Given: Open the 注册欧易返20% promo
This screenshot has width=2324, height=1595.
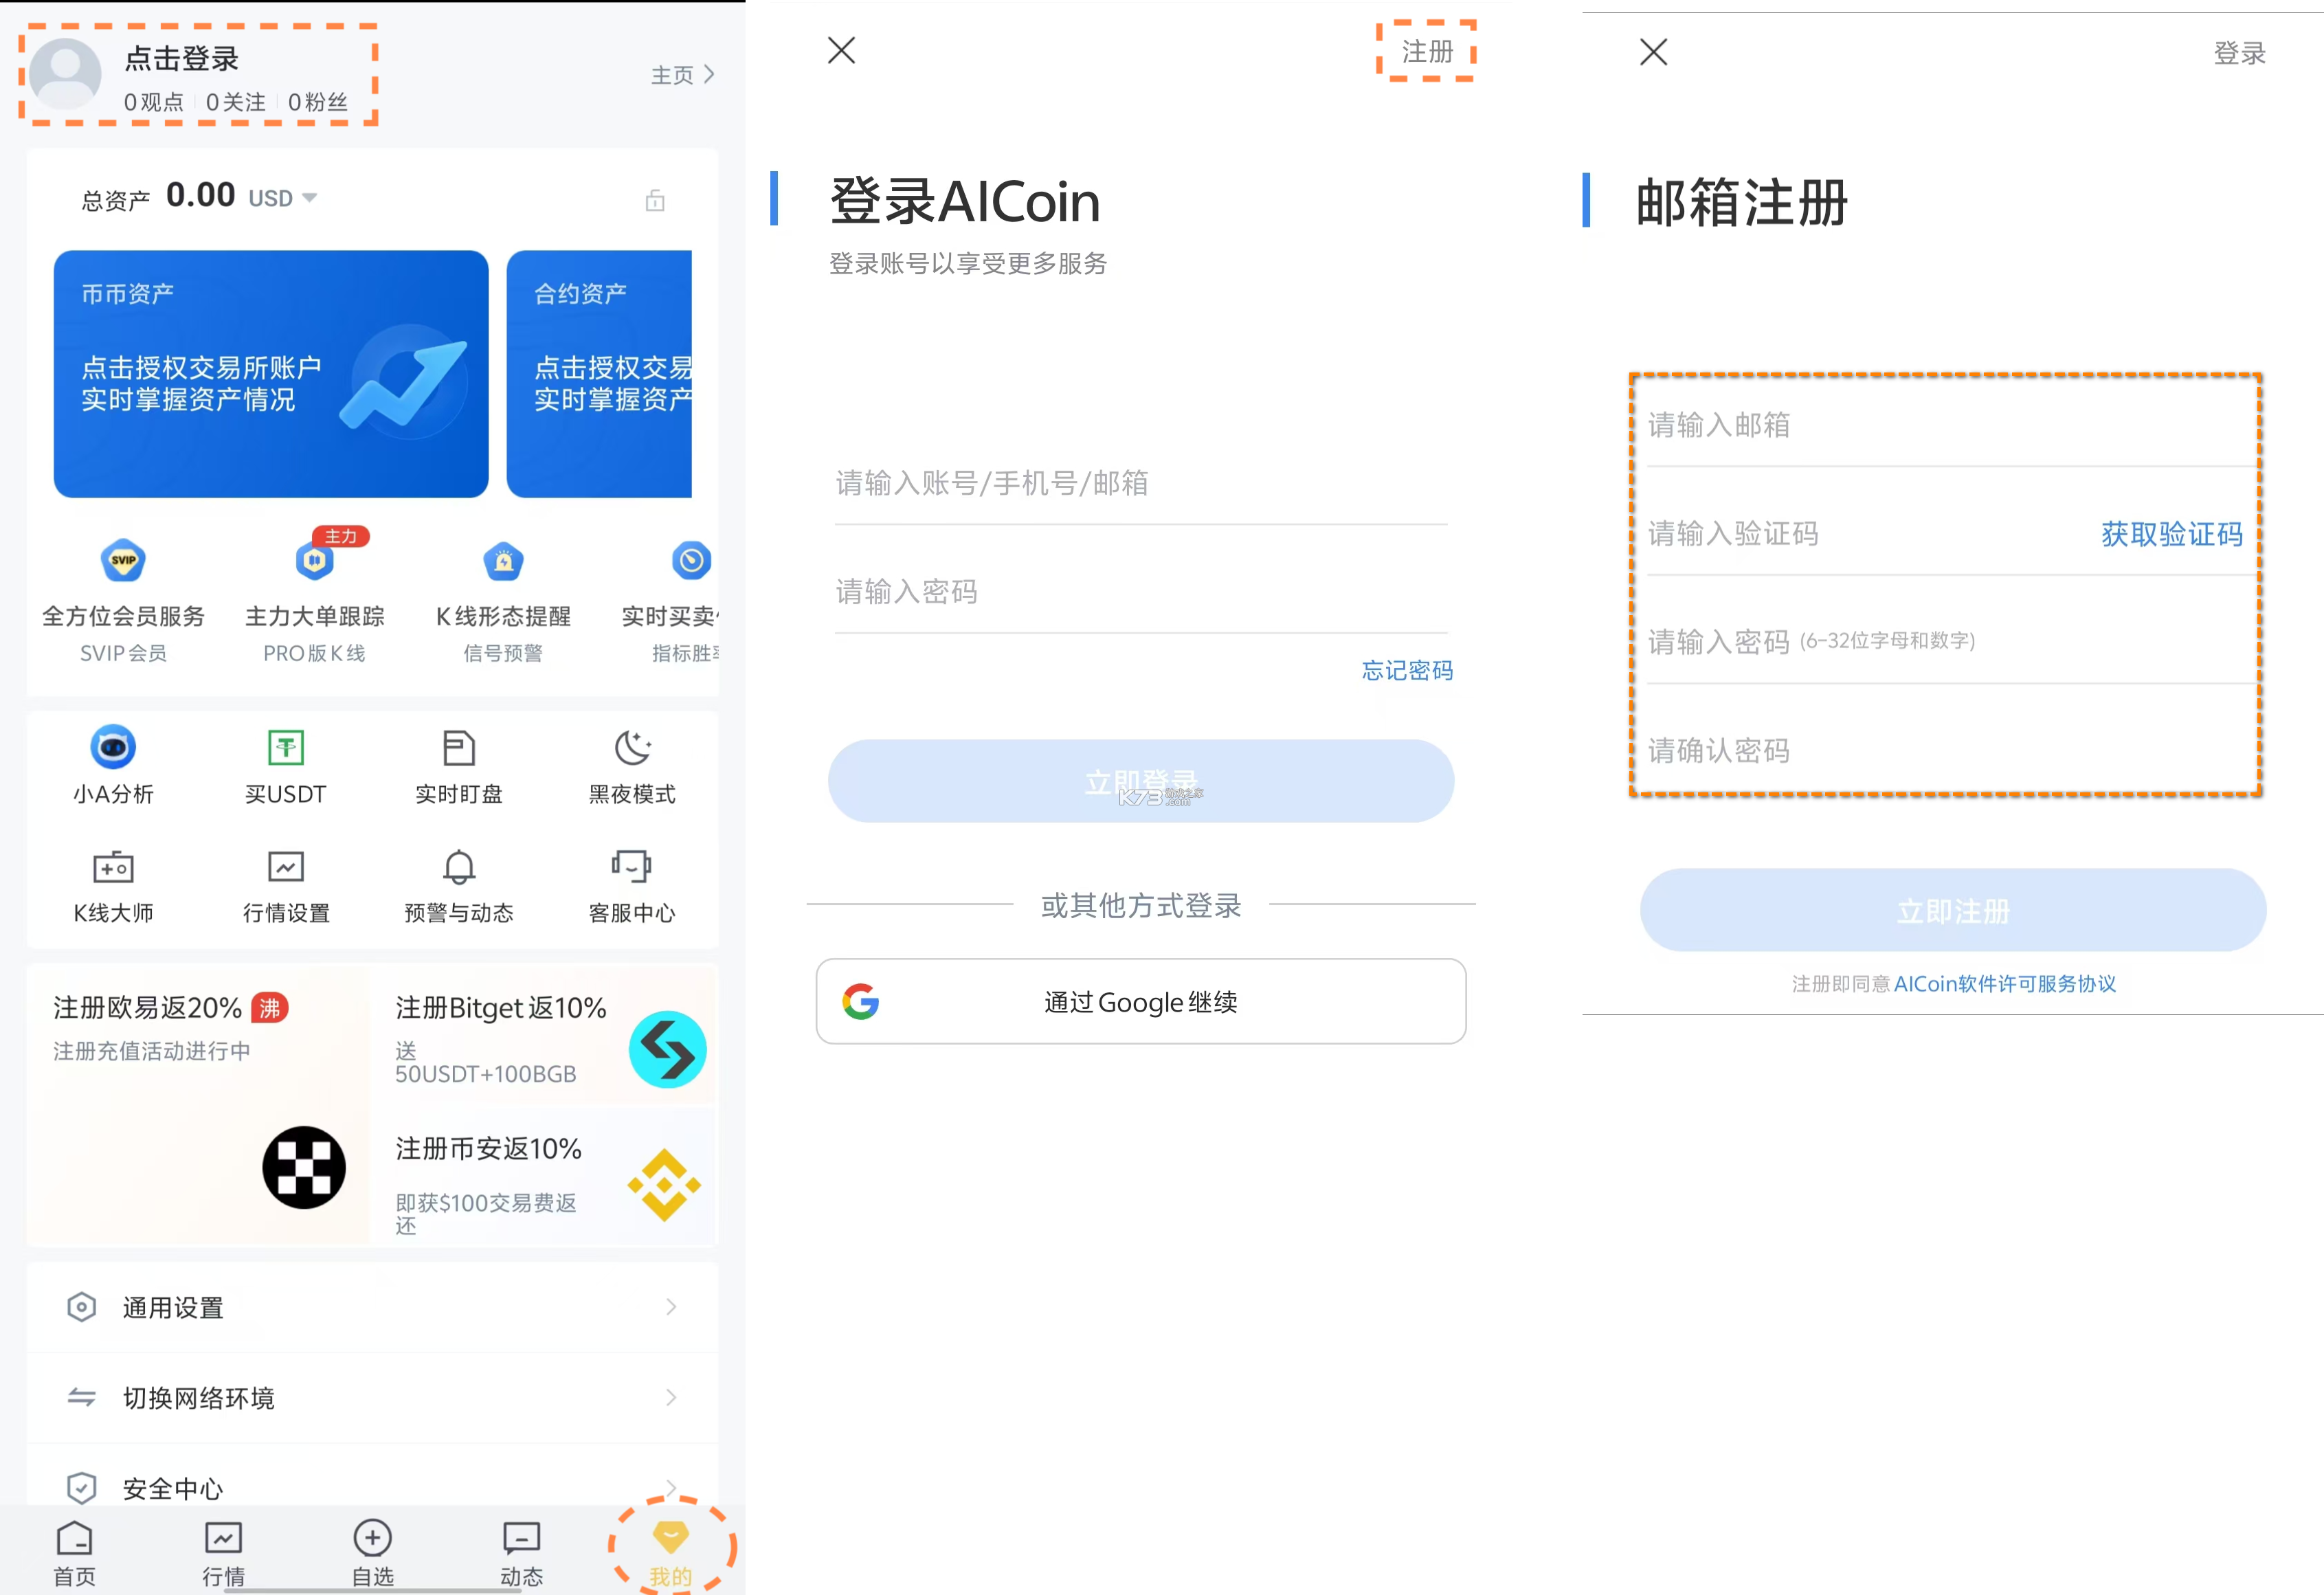Looking at the screenshot, I should point(198,1104).
